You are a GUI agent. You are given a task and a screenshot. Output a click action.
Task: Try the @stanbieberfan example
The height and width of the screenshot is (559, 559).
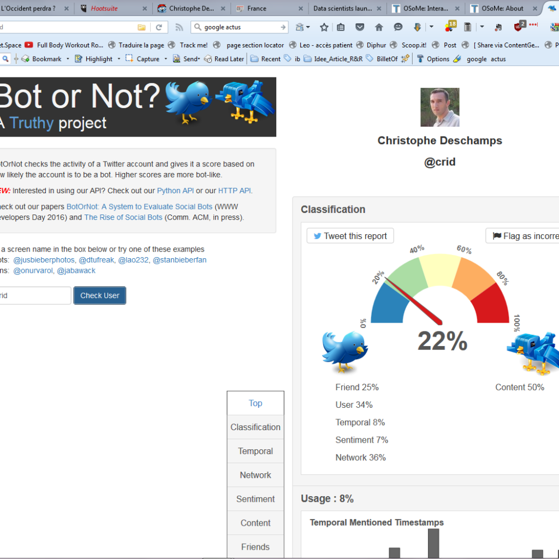(180, 260)
